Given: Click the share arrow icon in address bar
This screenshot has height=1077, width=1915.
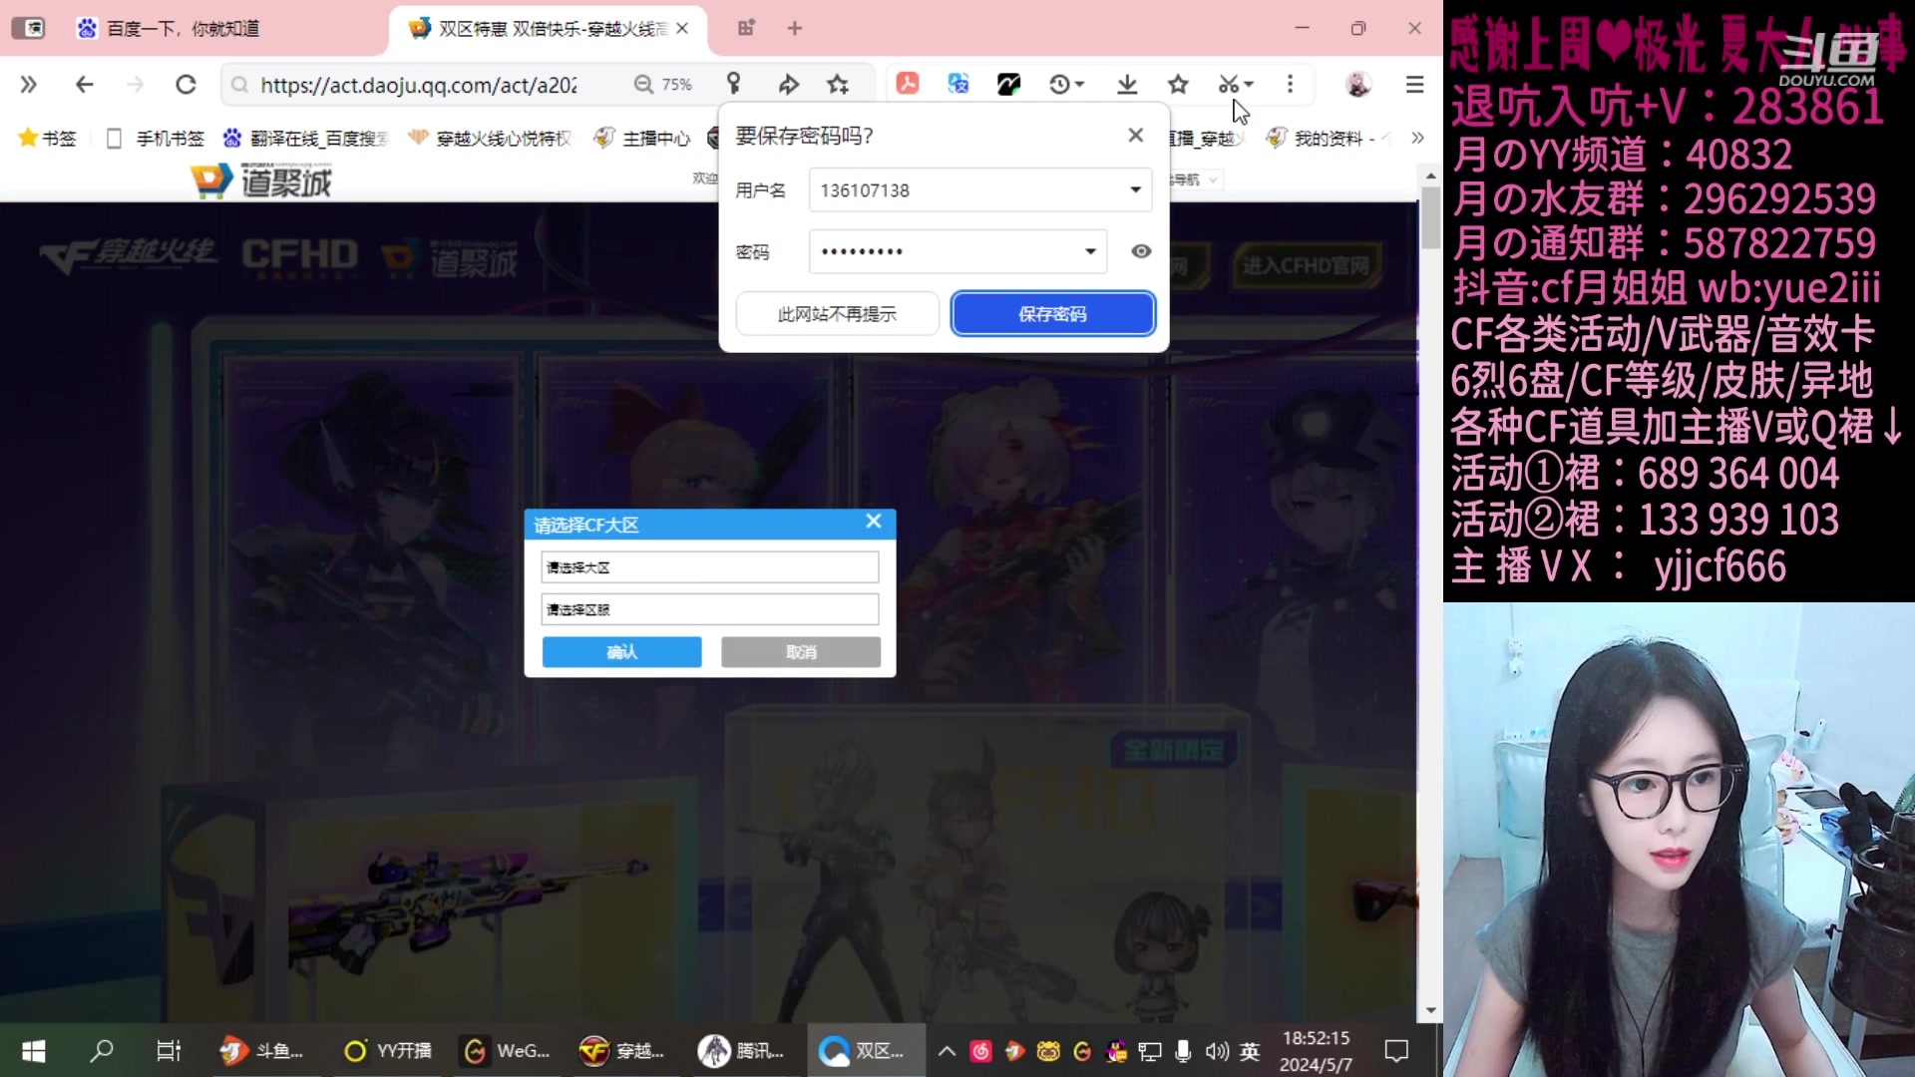Looking at the screenshot, I should click(788, 85).
